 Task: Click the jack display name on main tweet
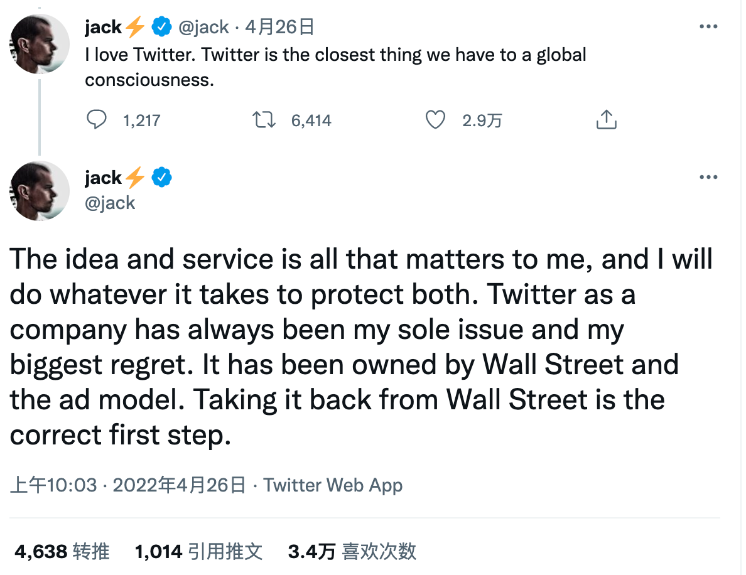coord(104,178)
